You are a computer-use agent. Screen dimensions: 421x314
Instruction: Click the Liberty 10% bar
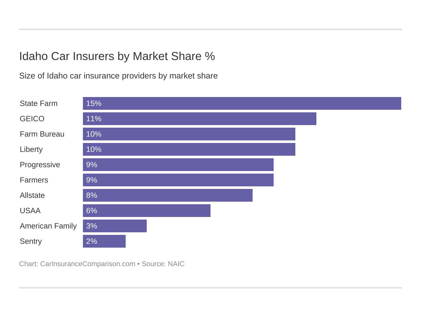pyautogui.click(x=189, y=149)
